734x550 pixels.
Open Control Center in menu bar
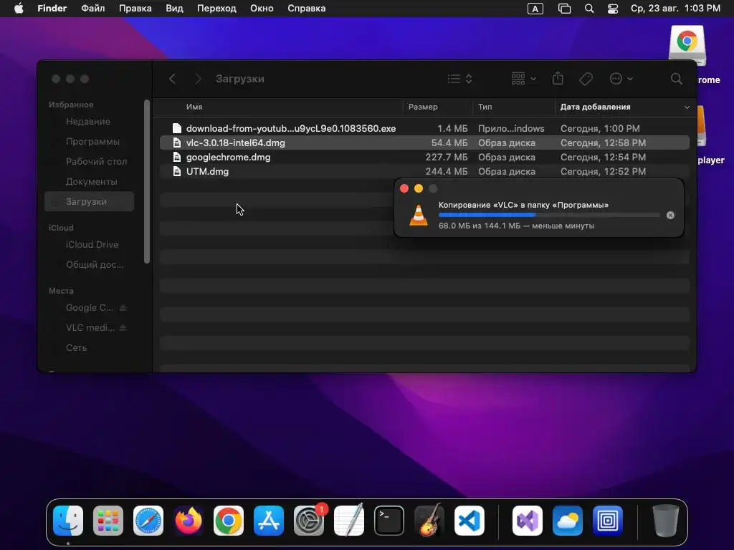pos(613,9)
